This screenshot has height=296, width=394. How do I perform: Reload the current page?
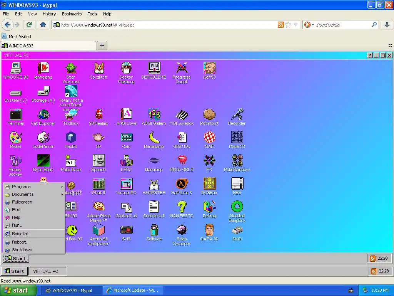(29, 25)
